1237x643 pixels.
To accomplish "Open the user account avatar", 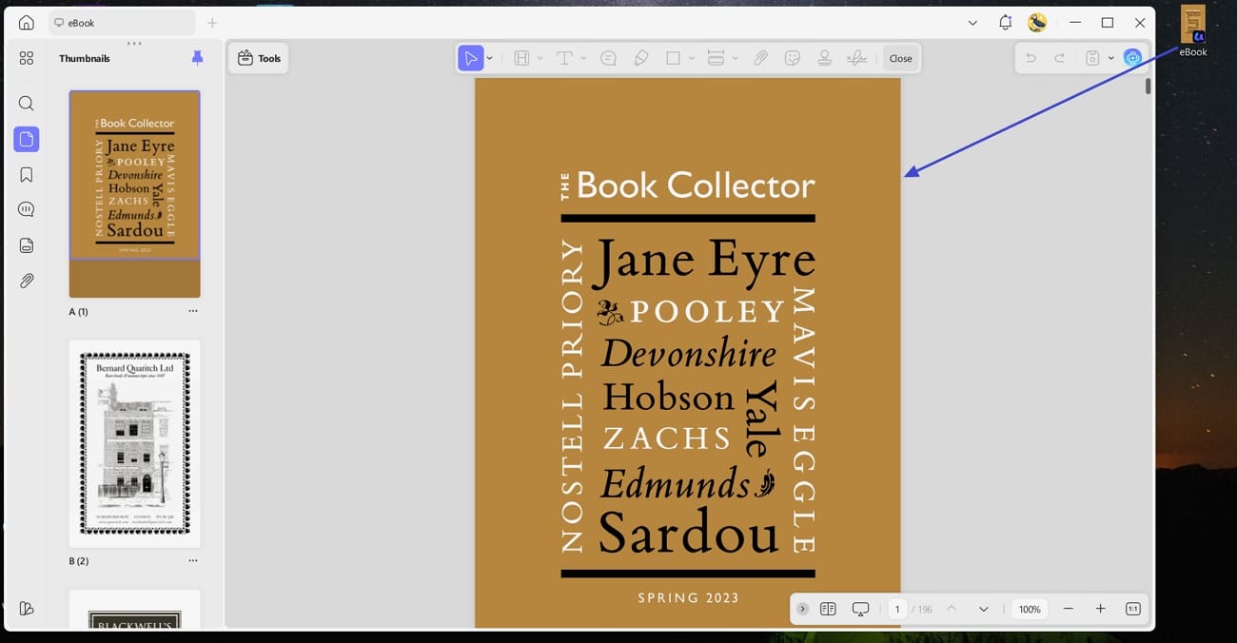I will pos(1037,23).
